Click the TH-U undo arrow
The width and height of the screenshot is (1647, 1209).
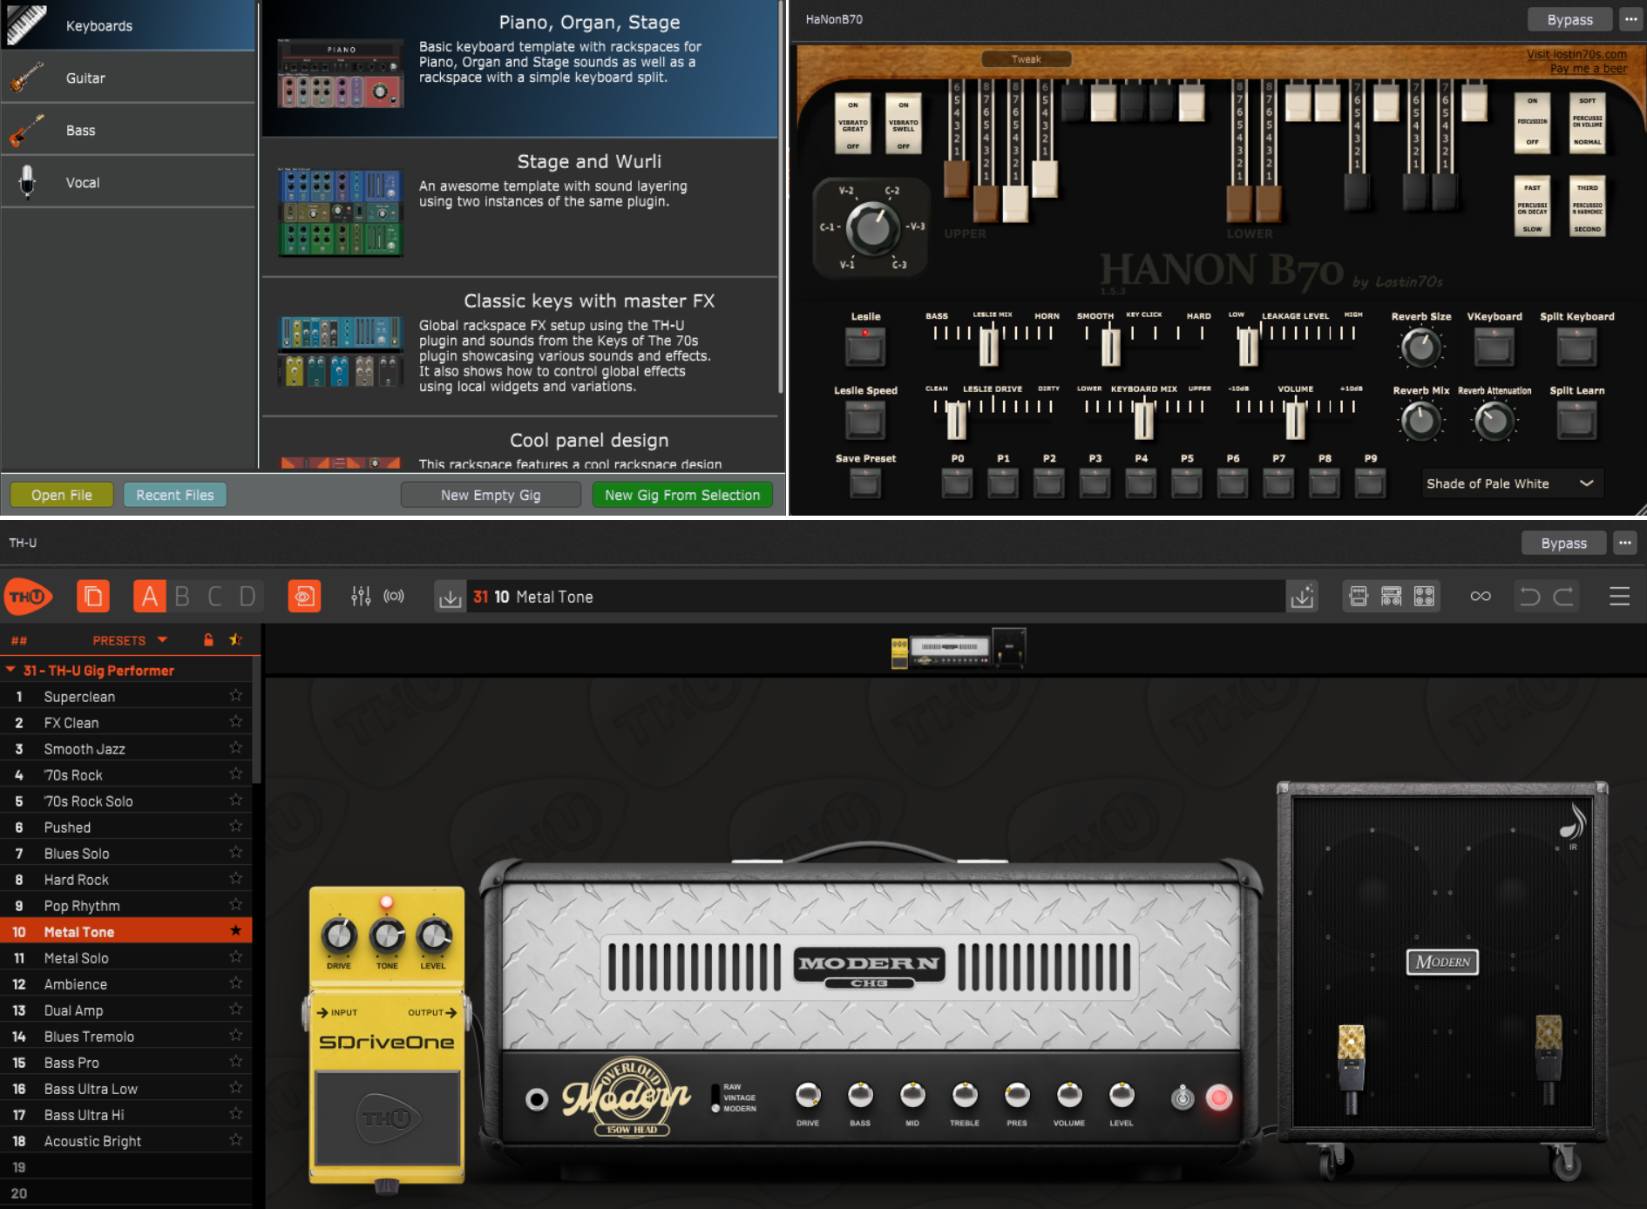coord(1529,597)
